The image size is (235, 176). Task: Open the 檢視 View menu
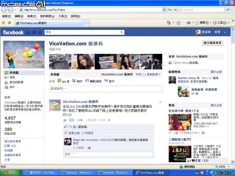coord(32,16)
